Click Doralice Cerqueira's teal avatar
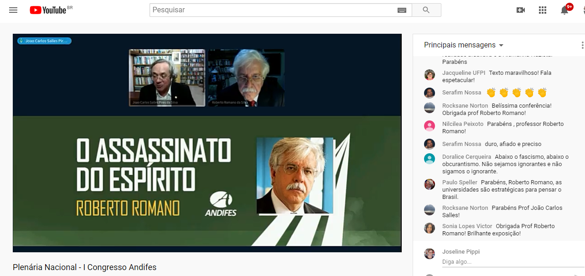The image size is (585, 276). pyautogui.click(x=430, y=159)
